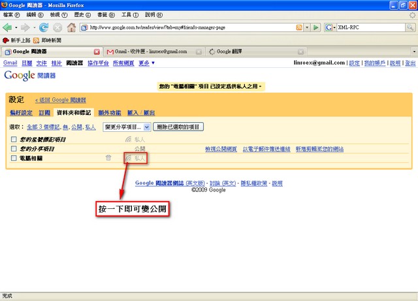Open the 歷史 menu
The image size is (418, 301).
click(82, 15)
